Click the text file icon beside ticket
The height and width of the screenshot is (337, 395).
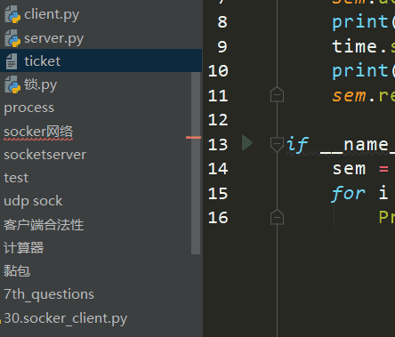click(x=12, y=61)
